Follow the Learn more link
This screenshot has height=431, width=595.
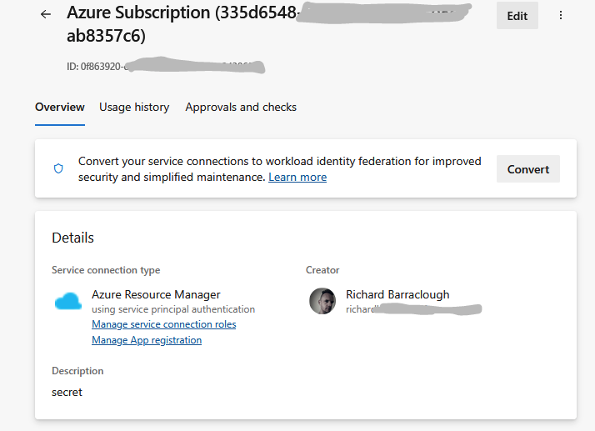click(x=297, y=177)
